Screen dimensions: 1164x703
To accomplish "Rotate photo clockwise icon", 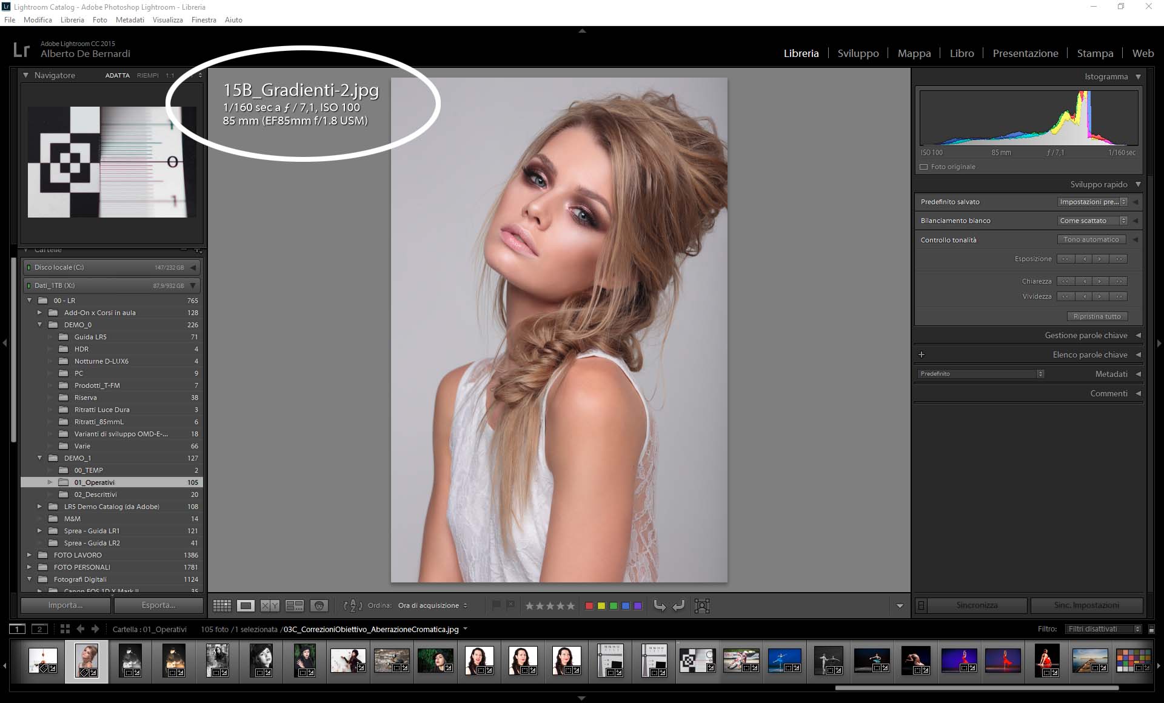I will point(679,605).
